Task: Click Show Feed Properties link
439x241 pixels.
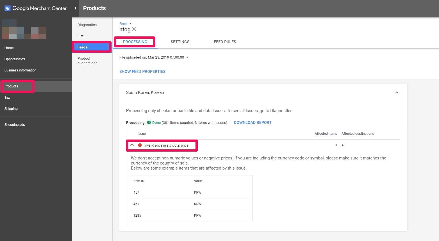Action: pyautogui.click(x=142, y=71)
